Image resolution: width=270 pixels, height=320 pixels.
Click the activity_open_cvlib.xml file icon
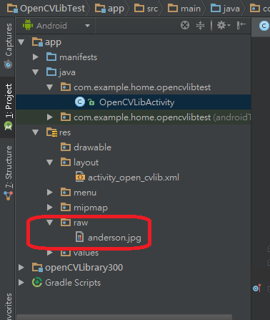coord(80,177)
